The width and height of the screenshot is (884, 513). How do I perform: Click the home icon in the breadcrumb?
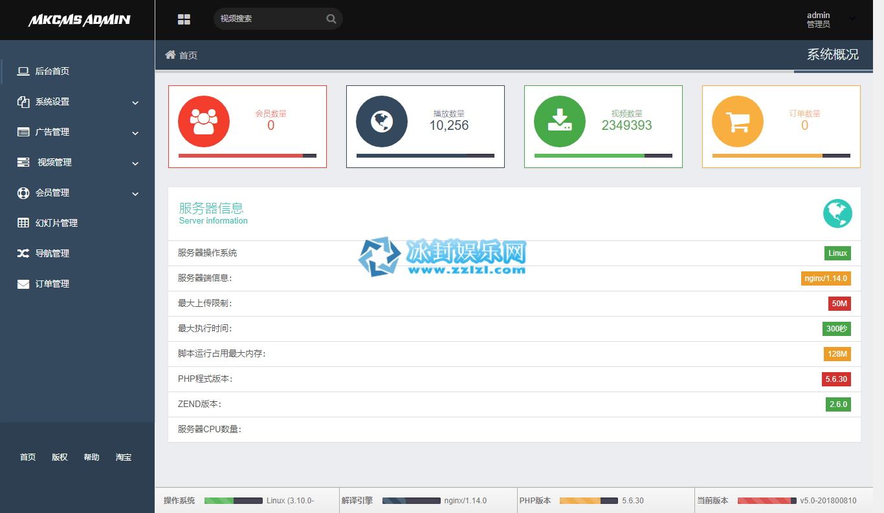coord(170,55)
